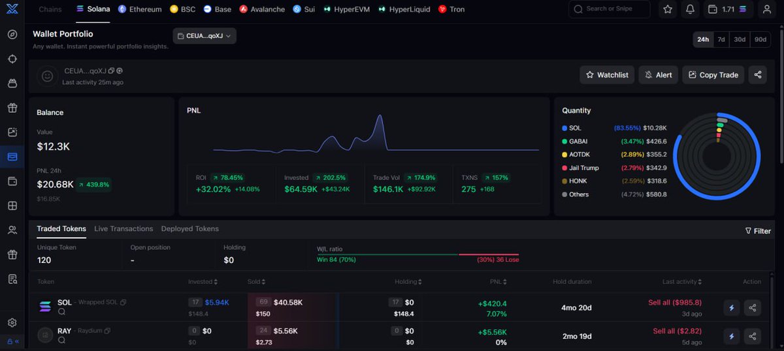Click share icon in SOL row

753,308
